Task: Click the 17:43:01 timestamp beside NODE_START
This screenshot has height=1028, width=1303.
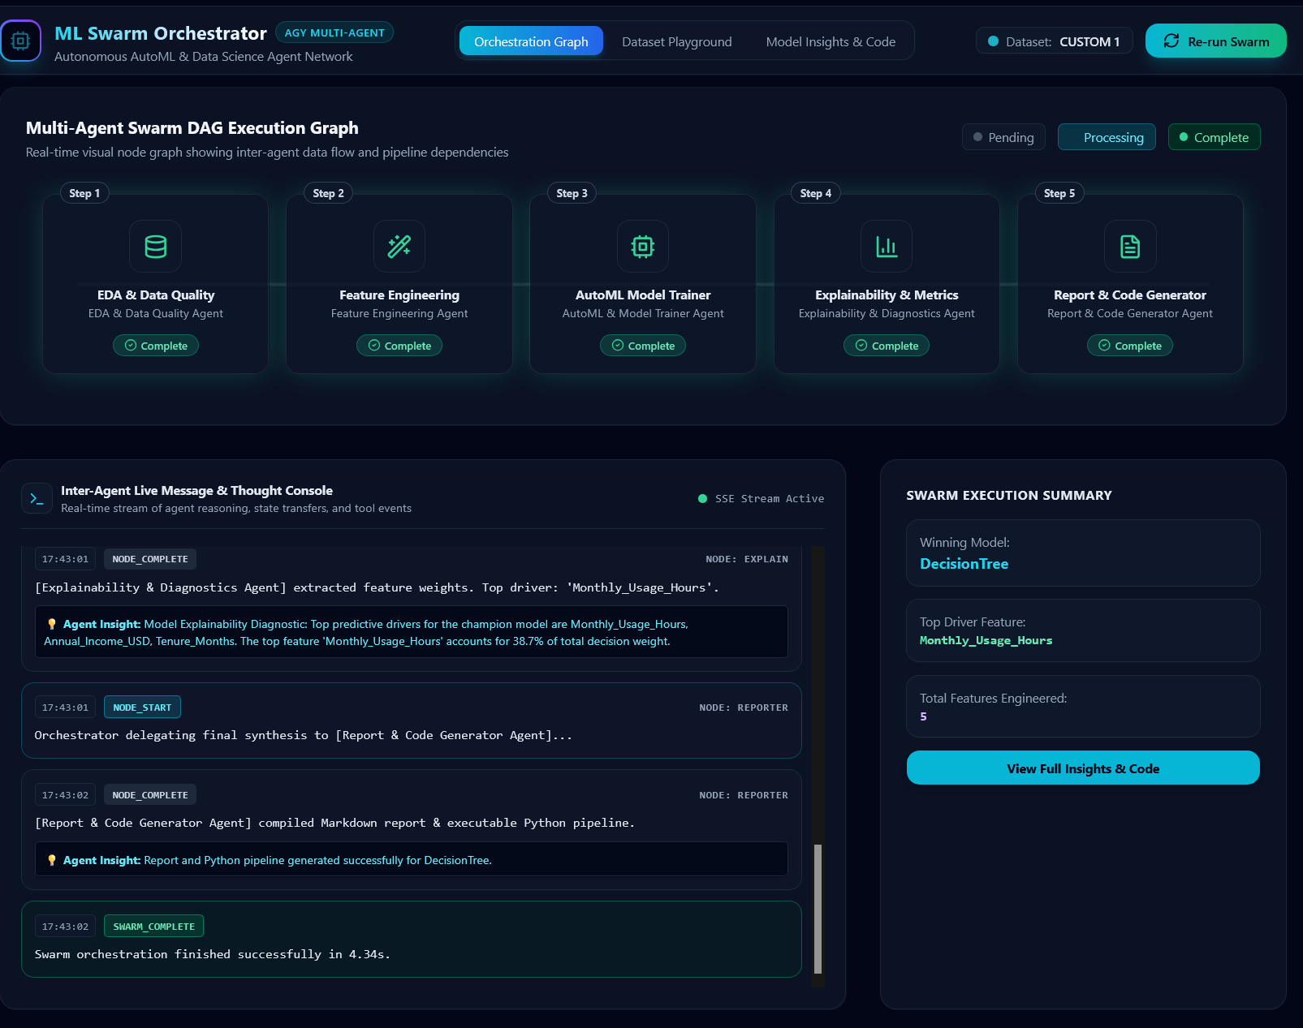Action: (x=65, y=708)
